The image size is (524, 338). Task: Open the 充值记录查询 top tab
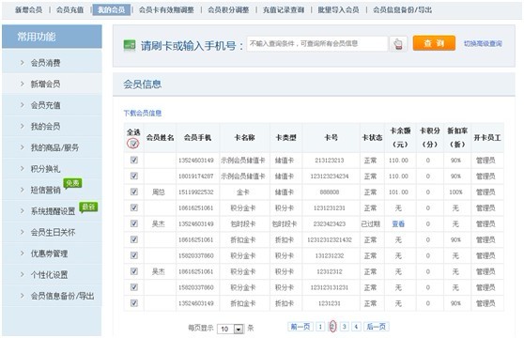284,9
